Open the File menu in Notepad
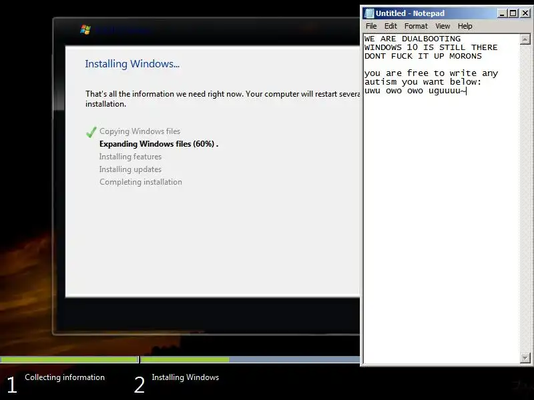The height and width of the screenshot is (400, 534). point(371,26)
